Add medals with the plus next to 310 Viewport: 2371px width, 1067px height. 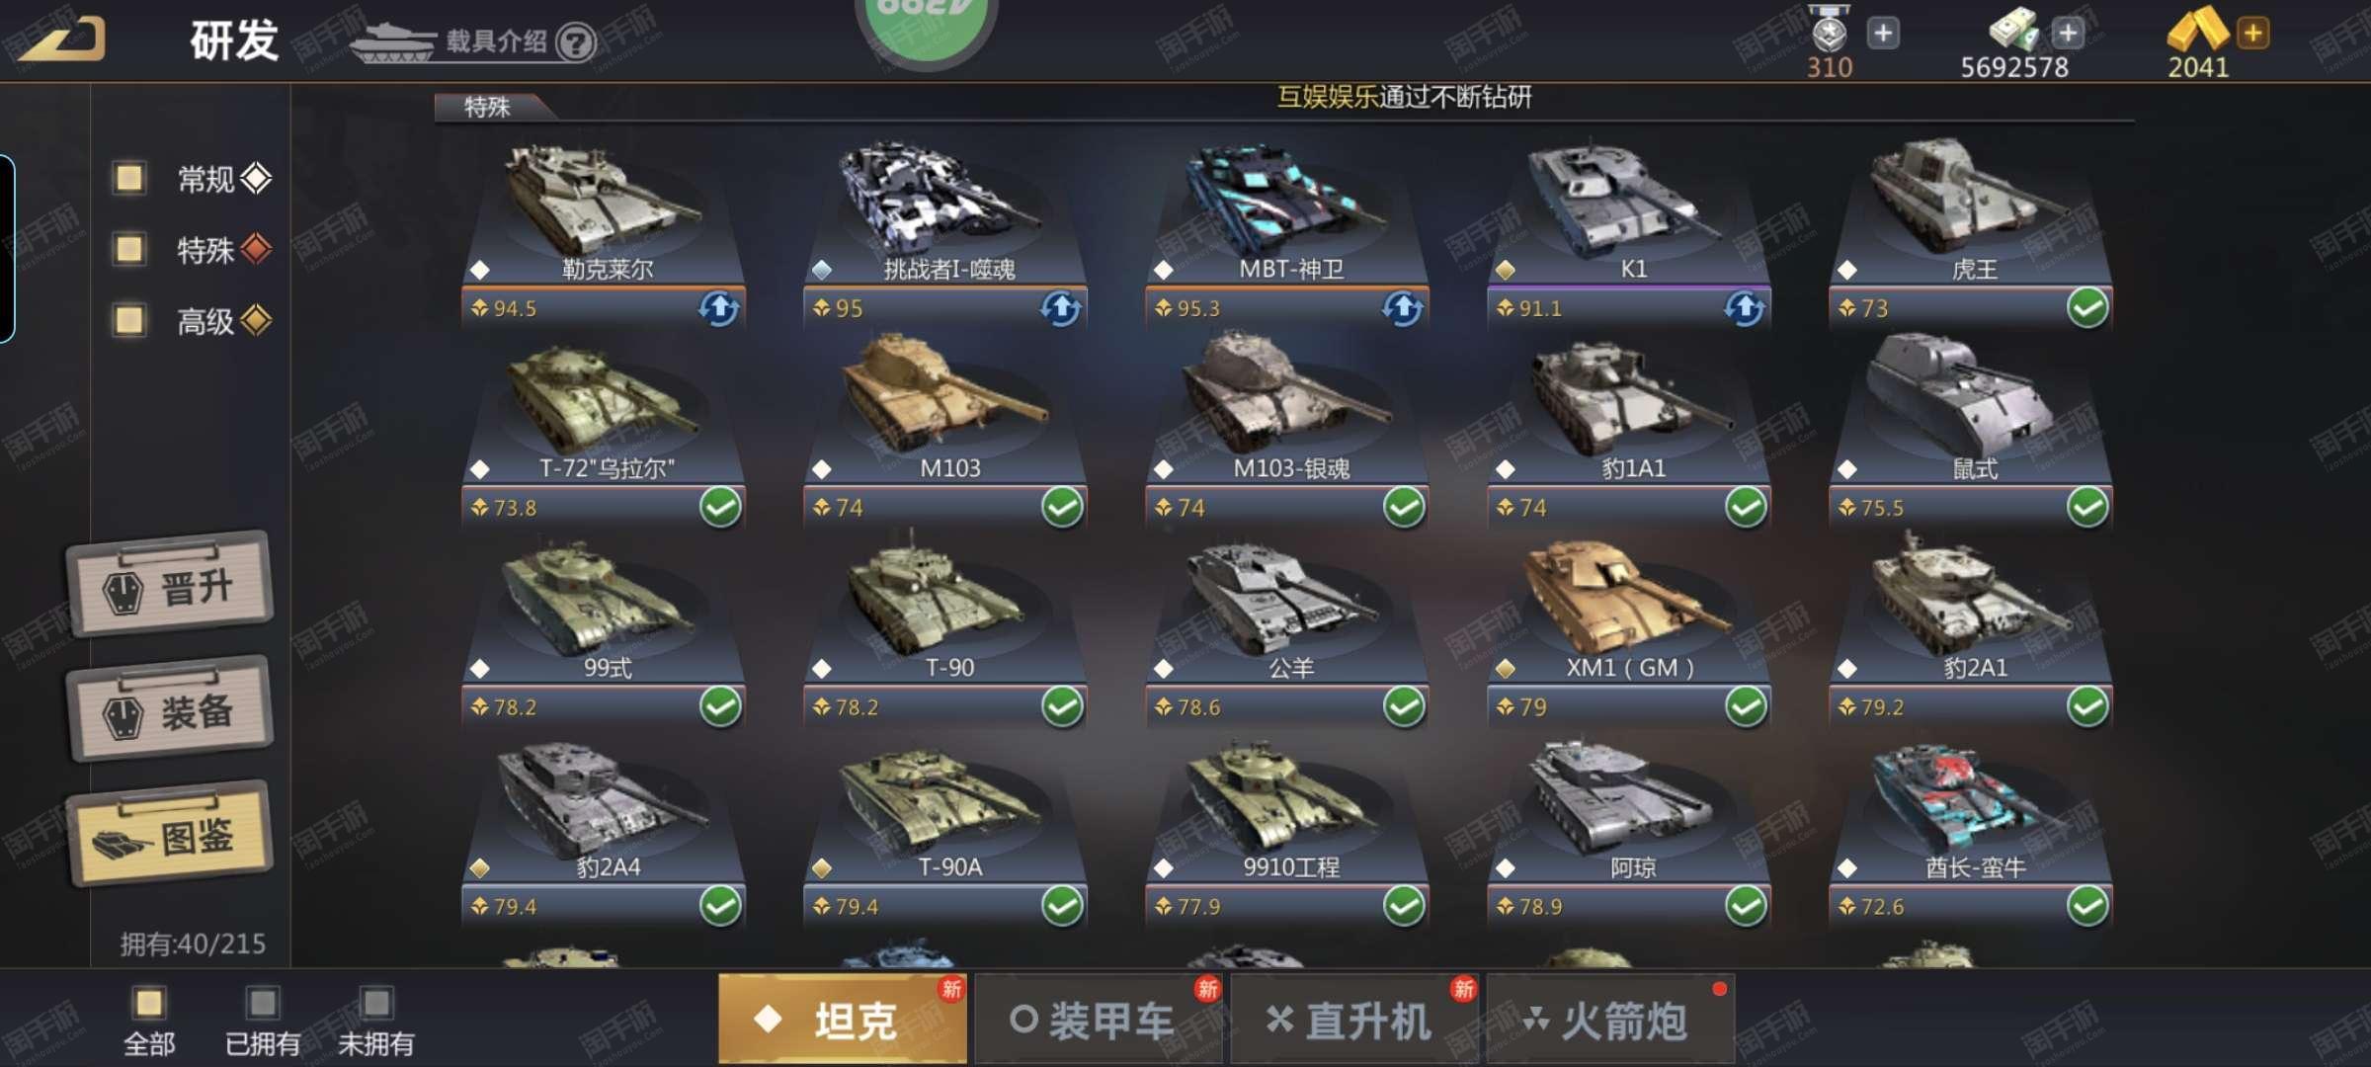tap(1883, 33)
